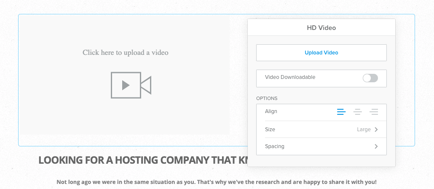Image resolution: width=434 pixels, height=189 pixels.
Task: Click the HD Video panel title
Action: [321, 28]
